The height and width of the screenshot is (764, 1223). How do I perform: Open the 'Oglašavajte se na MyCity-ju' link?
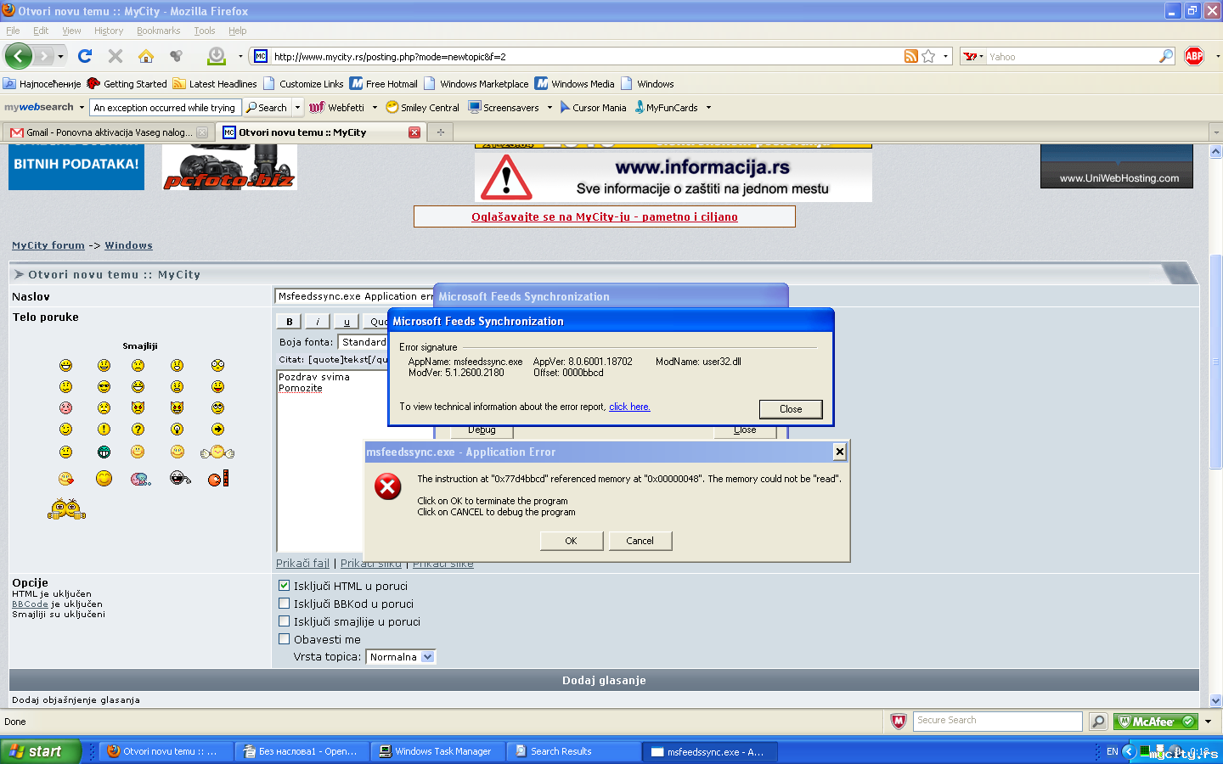tap(605, 216)
